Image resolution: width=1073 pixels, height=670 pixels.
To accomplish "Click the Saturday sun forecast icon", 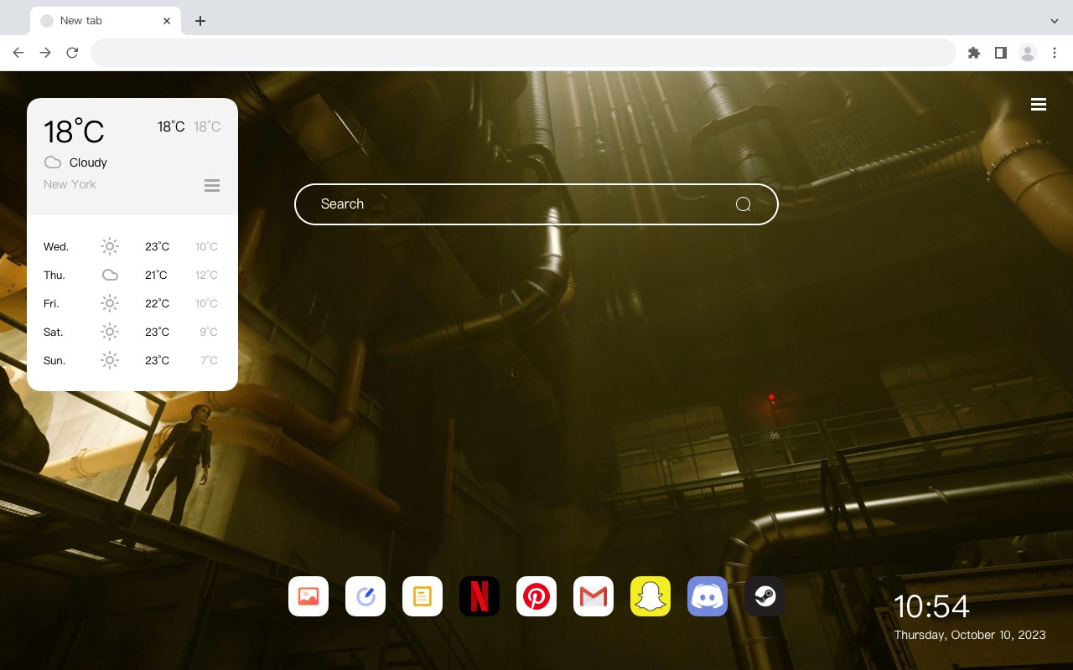I will tap(110, 332).
